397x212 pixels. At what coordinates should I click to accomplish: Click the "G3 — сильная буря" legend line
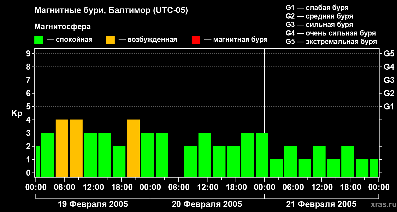click(x=319, y=25)
